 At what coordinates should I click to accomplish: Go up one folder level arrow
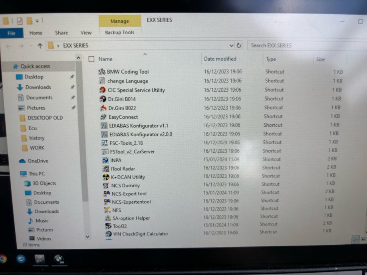click(x=40, y=46)
